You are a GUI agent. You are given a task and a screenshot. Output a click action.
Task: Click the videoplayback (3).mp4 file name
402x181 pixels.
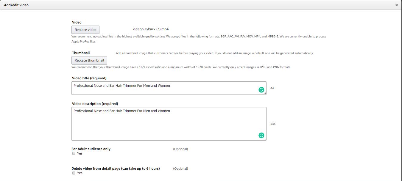pos(151,29)
